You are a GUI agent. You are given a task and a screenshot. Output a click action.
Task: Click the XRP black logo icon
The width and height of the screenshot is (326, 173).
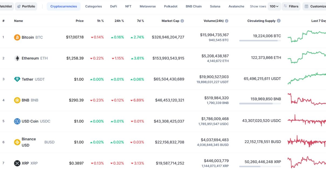(17, 163)
